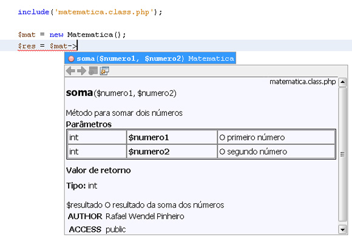The width and height of the screenshot is (352, 239).
Task: Click the $res variable in code
Action: (27, 46)
